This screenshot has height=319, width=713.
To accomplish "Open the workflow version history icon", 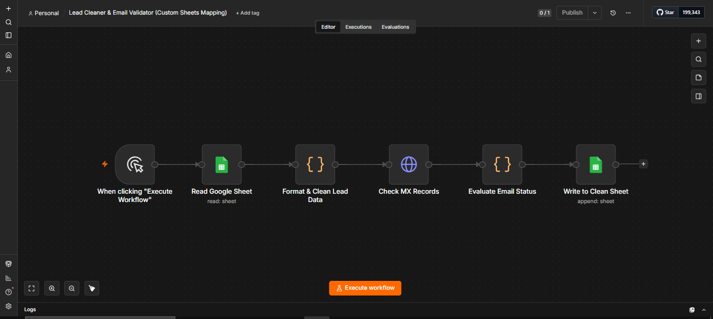I will (613, 13).
